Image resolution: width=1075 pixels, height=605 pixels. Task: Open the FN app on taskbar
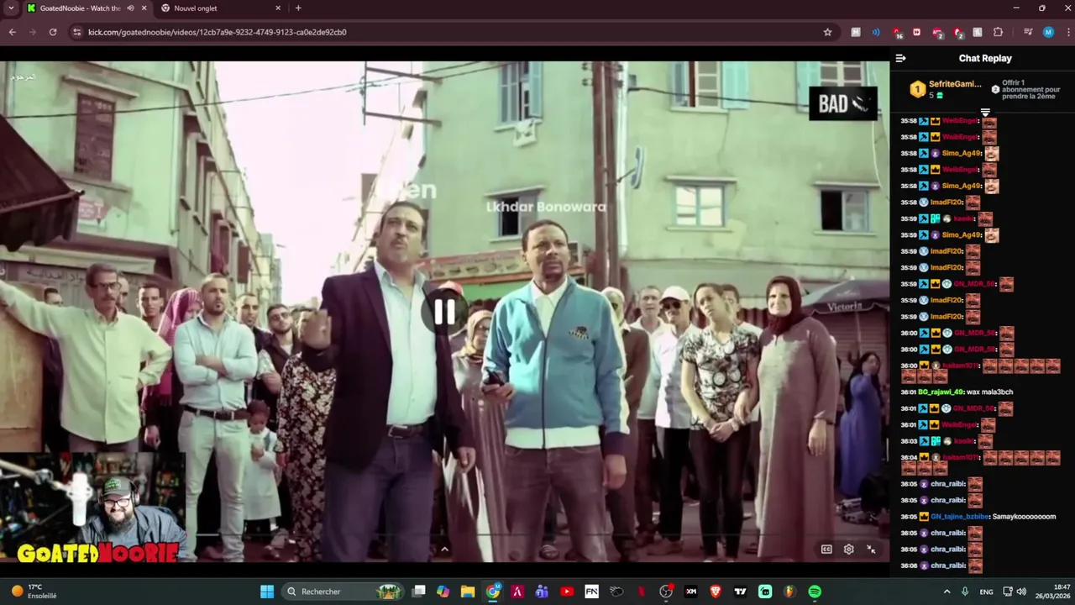[x=591, y=592]
